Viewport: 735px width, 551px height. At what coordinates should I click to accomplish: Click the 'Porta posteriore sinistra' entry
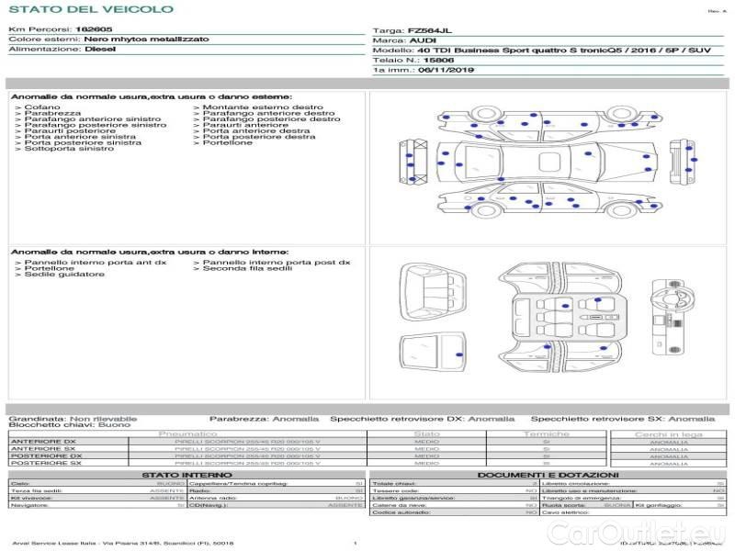click(83, 142)
